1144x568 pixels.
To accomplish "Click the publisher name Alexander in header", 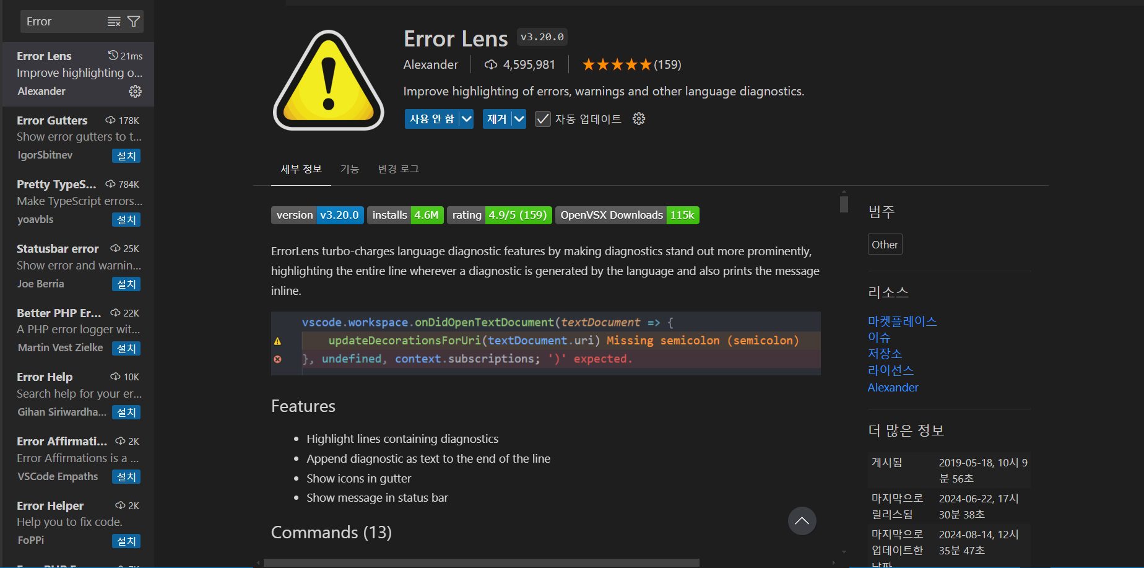I will (x=431, y=64).
